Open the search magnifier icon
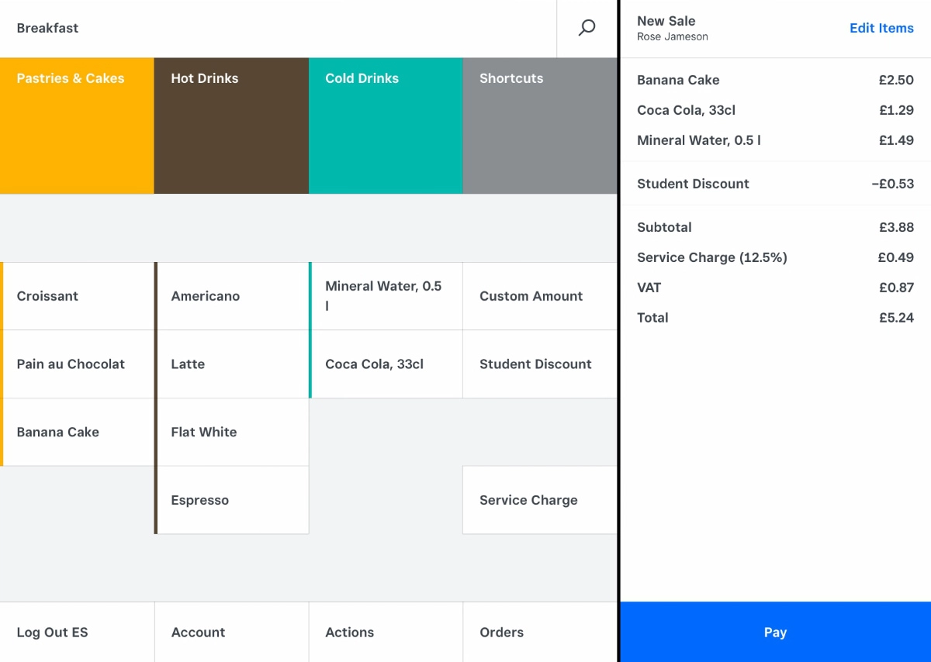The image size is (931, 662). [587, 29]
